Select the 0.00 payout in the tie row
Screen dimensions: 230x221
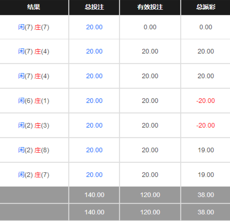click(x=206, y=27)
